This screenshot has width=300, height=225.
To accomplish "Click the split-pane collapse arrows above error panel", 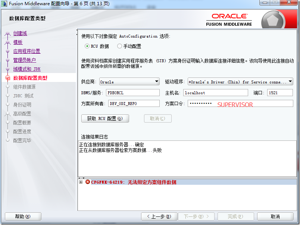I will coord(81,178).
